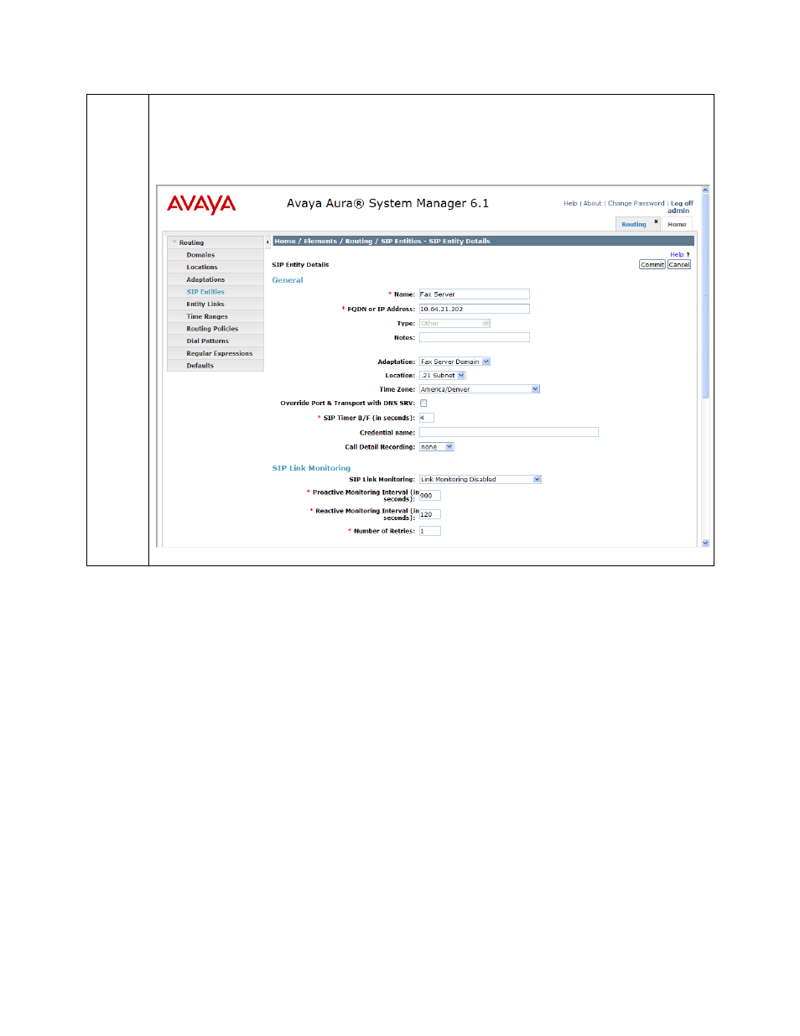The height and width of the screenshot is (1036, 800).
Task: Click the Help link in top header
Action: (570, 203)
